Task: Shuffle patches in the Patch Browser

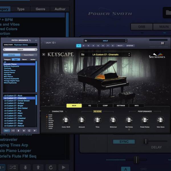Action: pos(13,131)
